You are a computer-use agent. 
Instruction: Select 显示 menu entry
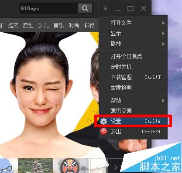point(133,34)
